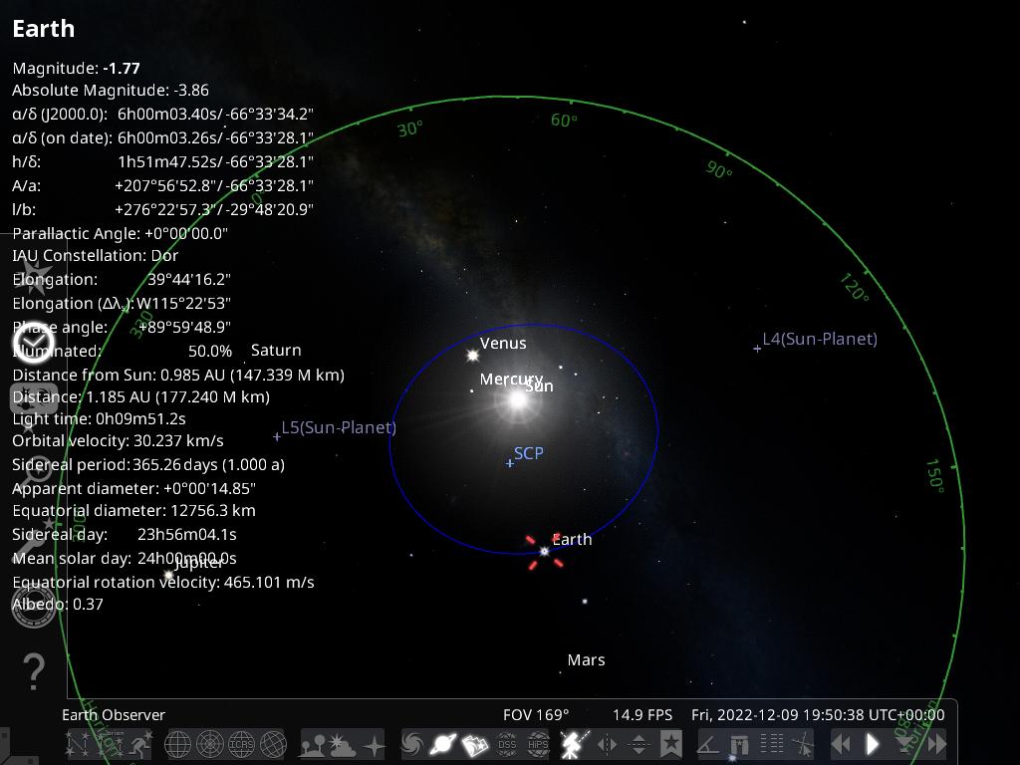1020x765 pixels.
Task: Click the Albedo: 0.37 line
Action: pyautogui.click(x=58, y=605)
